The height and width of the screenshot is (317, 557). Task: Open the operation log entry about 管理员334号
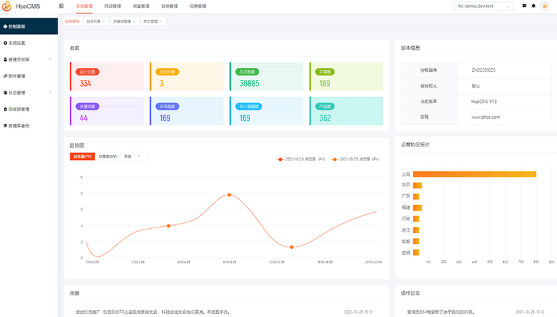pos(476,312)
